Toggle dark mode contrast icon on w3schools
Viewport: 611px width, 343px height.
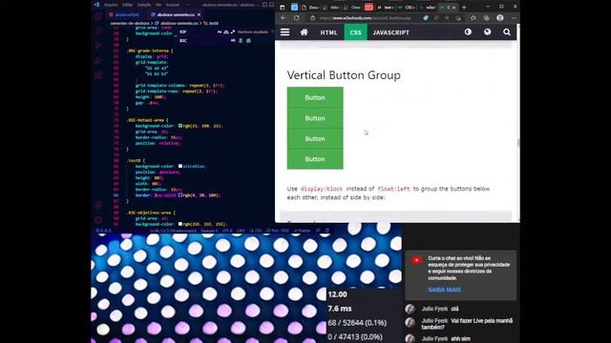click(468, 32)
